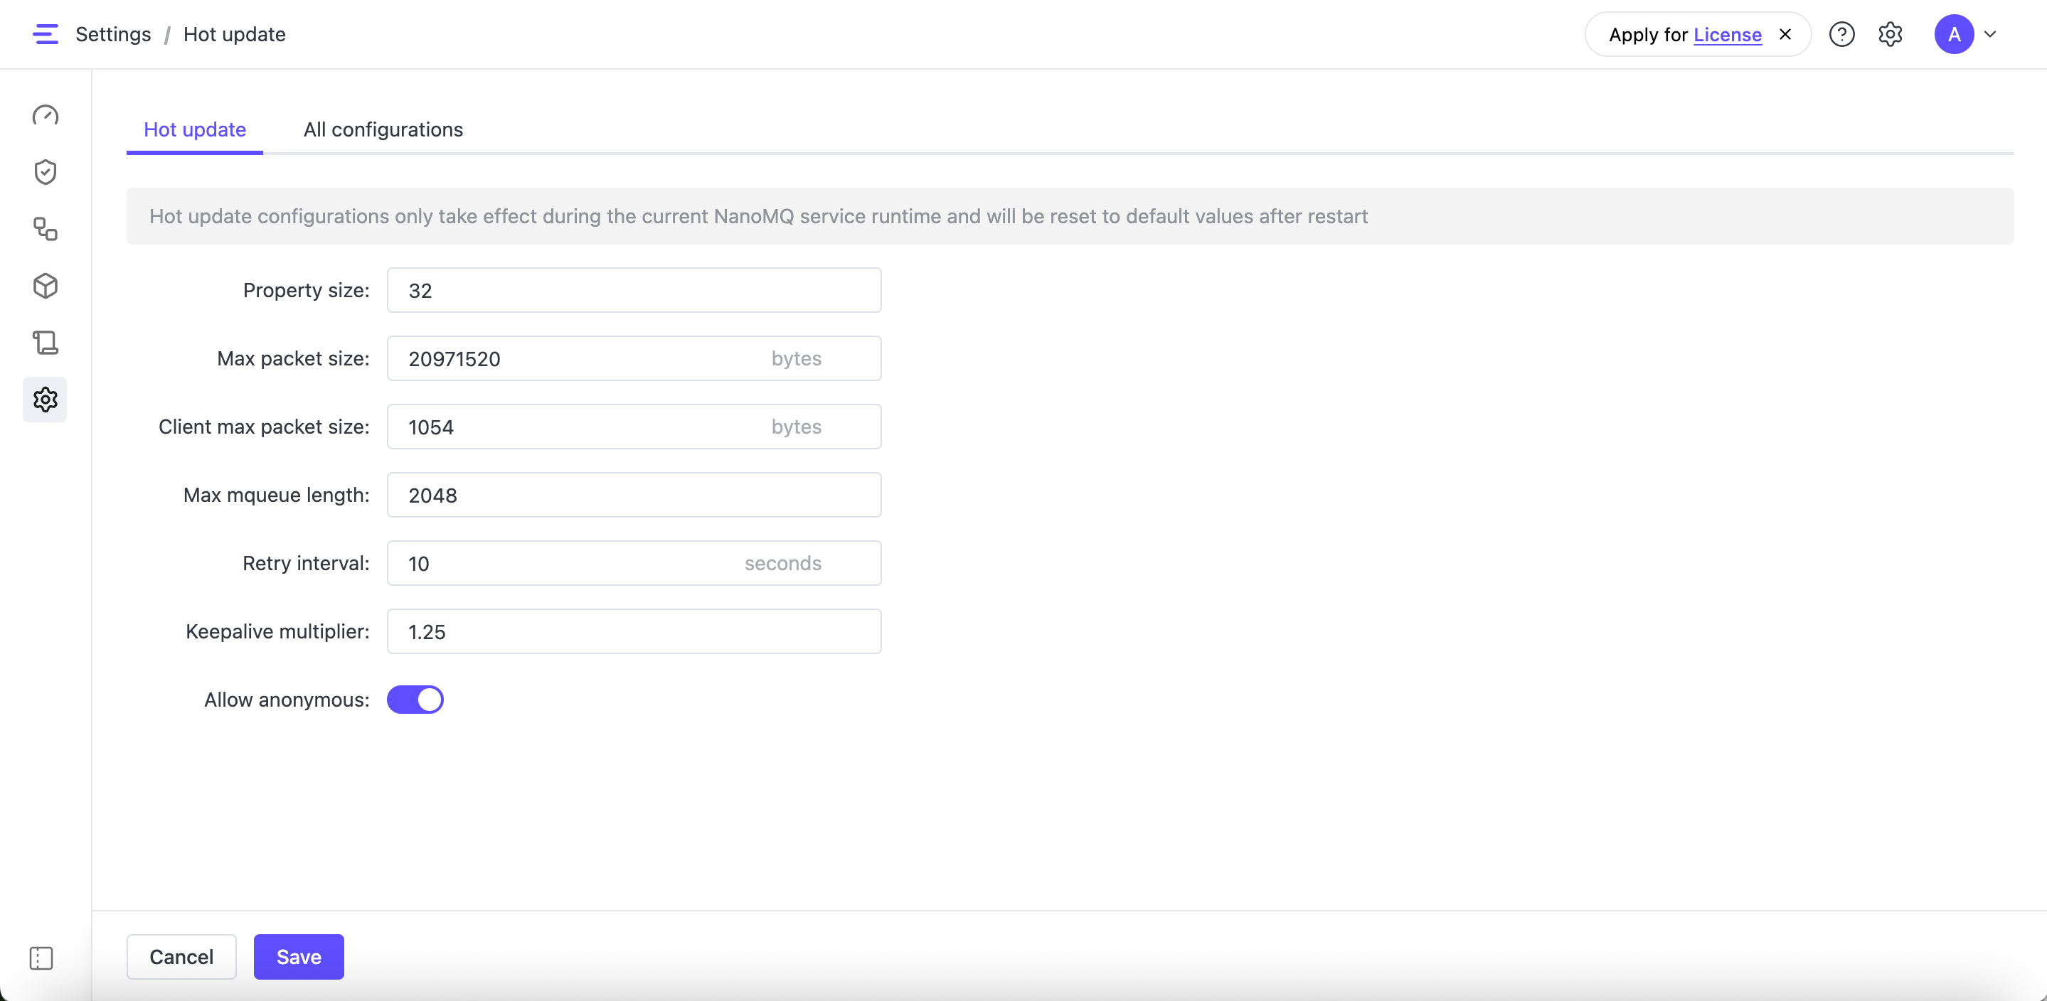2047x1001 pixels.
Task: Click the sidebar settings gear icon
Action: (x=46, y=400)
